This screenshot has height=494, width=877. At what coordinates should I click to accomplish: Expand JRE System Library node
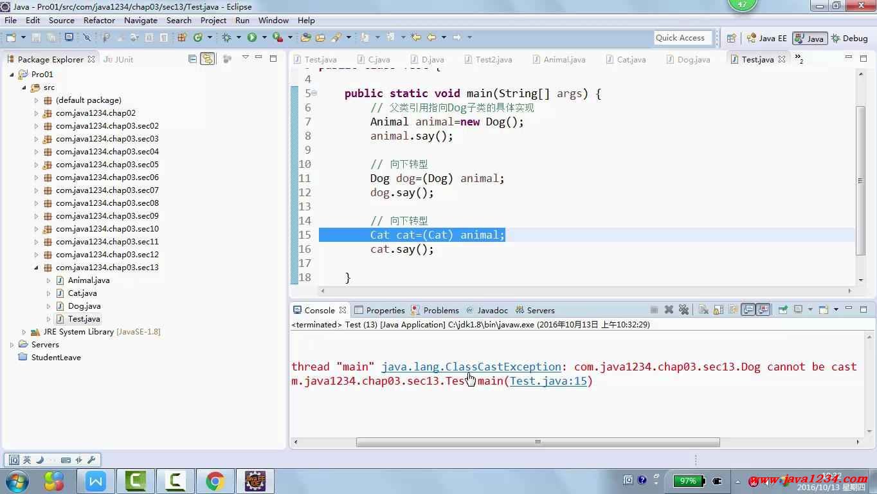(24, 331)
